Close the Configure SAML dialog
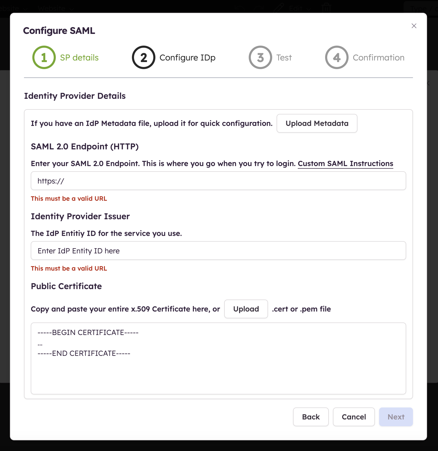The height and width of the screenshot is (451, 438). pos(414,26)
